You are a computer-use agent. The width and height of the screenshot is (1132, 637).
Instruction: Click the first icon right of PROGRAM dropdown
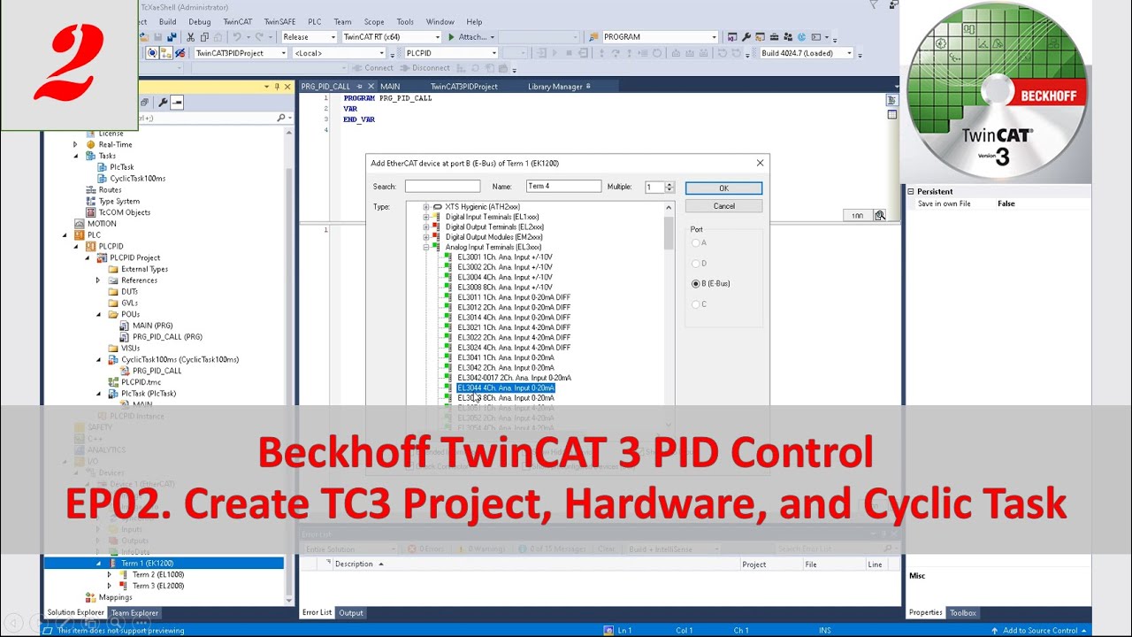tap(732, 37)
